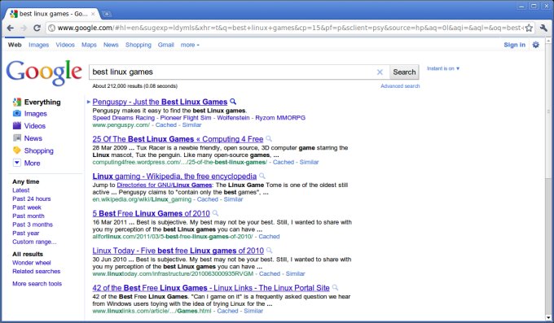Preview the 25 Of The Best Linux Games result magnifier

[269, 139]
